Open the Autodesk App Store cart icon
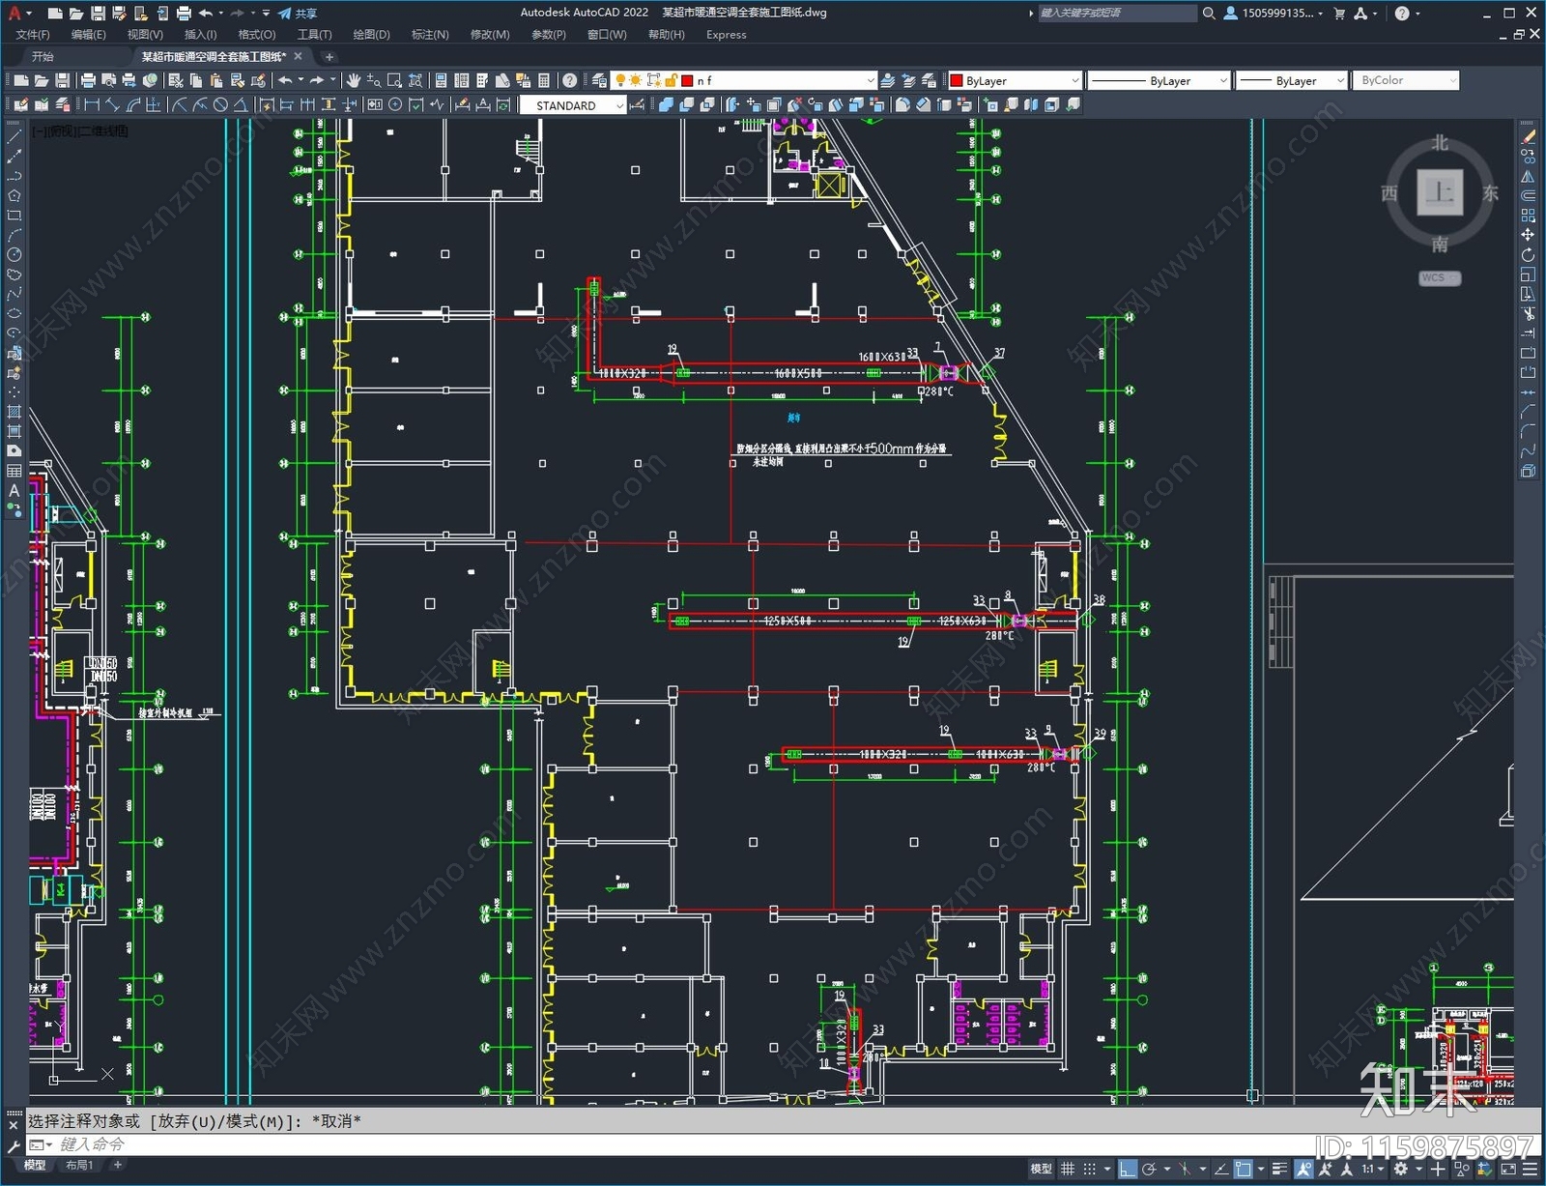1546x1186 pixels. (x=1339, y=14)
